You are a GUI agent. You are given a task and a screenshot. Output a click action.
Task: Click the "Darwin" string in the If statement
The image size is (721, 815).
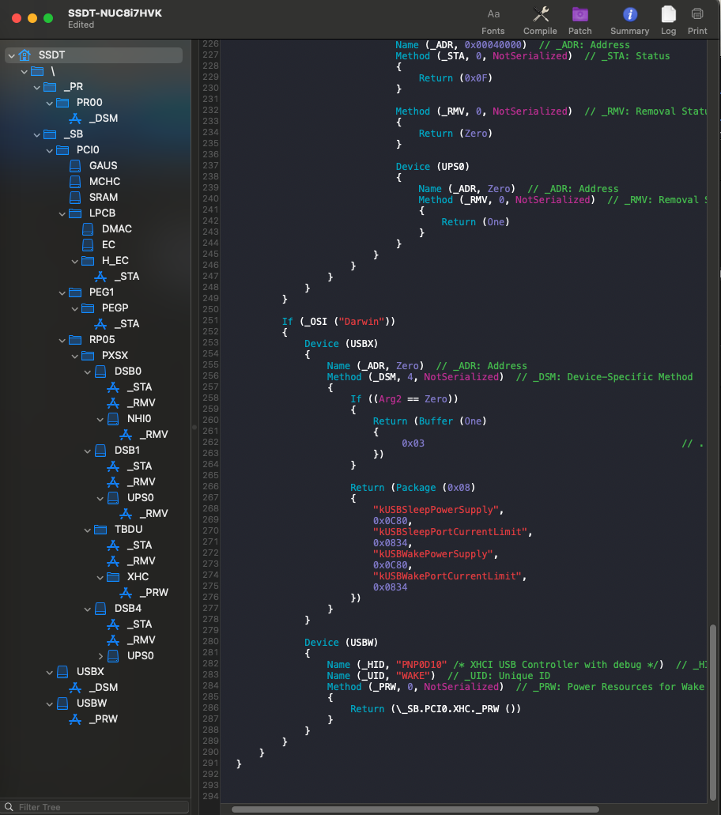pos(361,322)
